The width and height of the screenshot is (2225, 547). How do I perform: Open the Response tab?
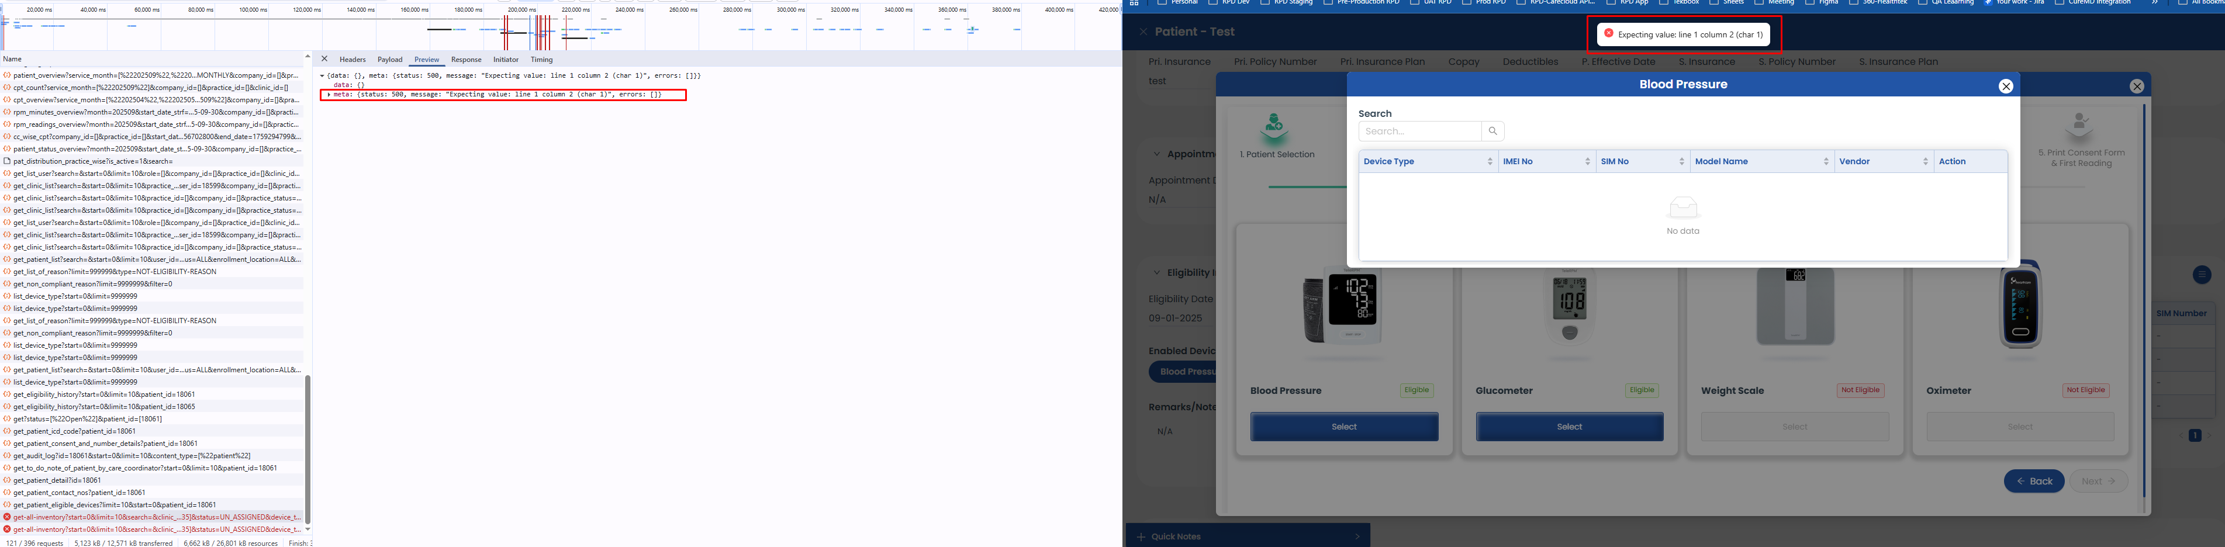[465, 60]
